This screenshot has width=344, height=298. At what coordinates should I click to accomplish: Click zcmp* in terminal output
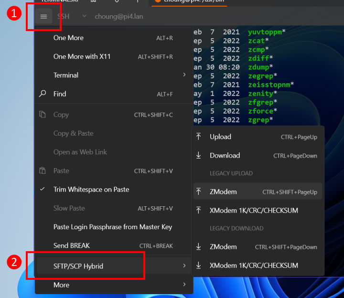click(x=258, y=50)
